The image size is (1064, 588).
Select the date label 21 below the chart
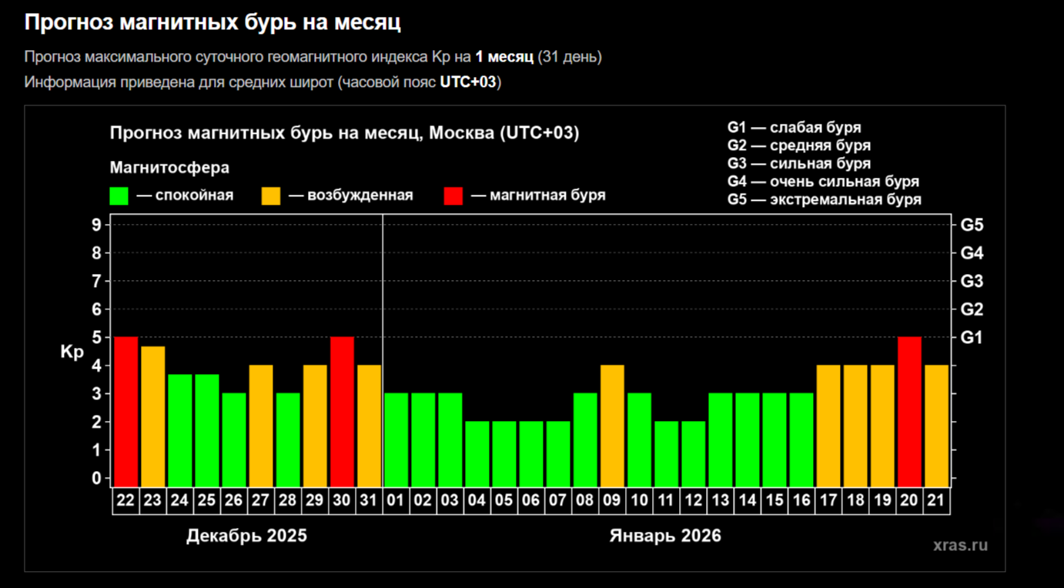point(936,501)
